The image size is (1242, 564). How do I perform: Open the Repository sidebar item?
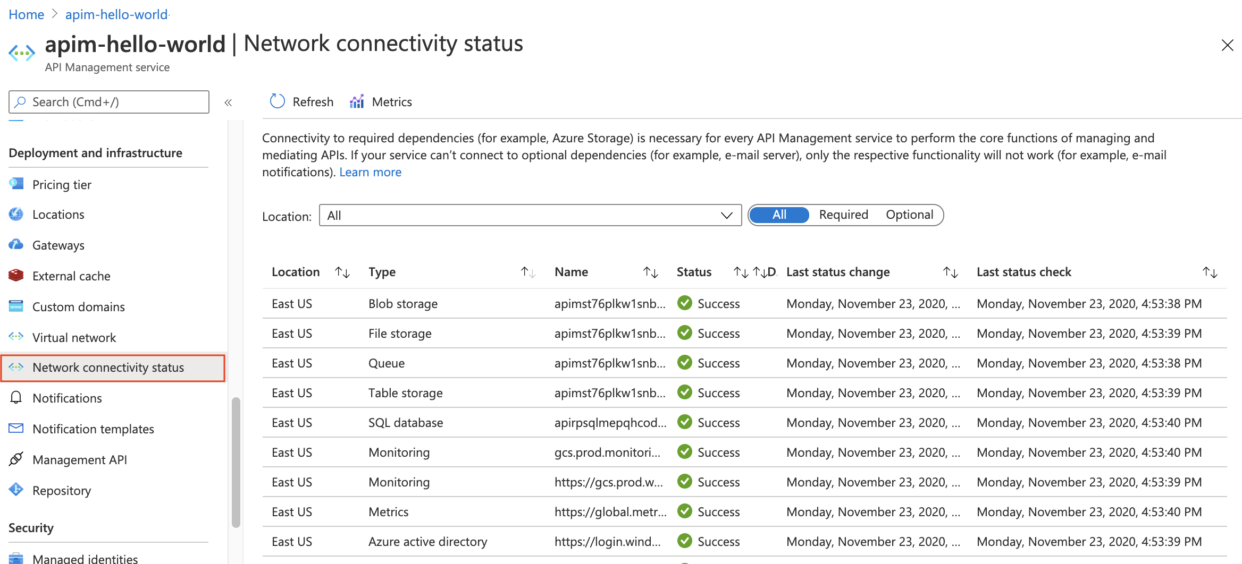point(62,490)
